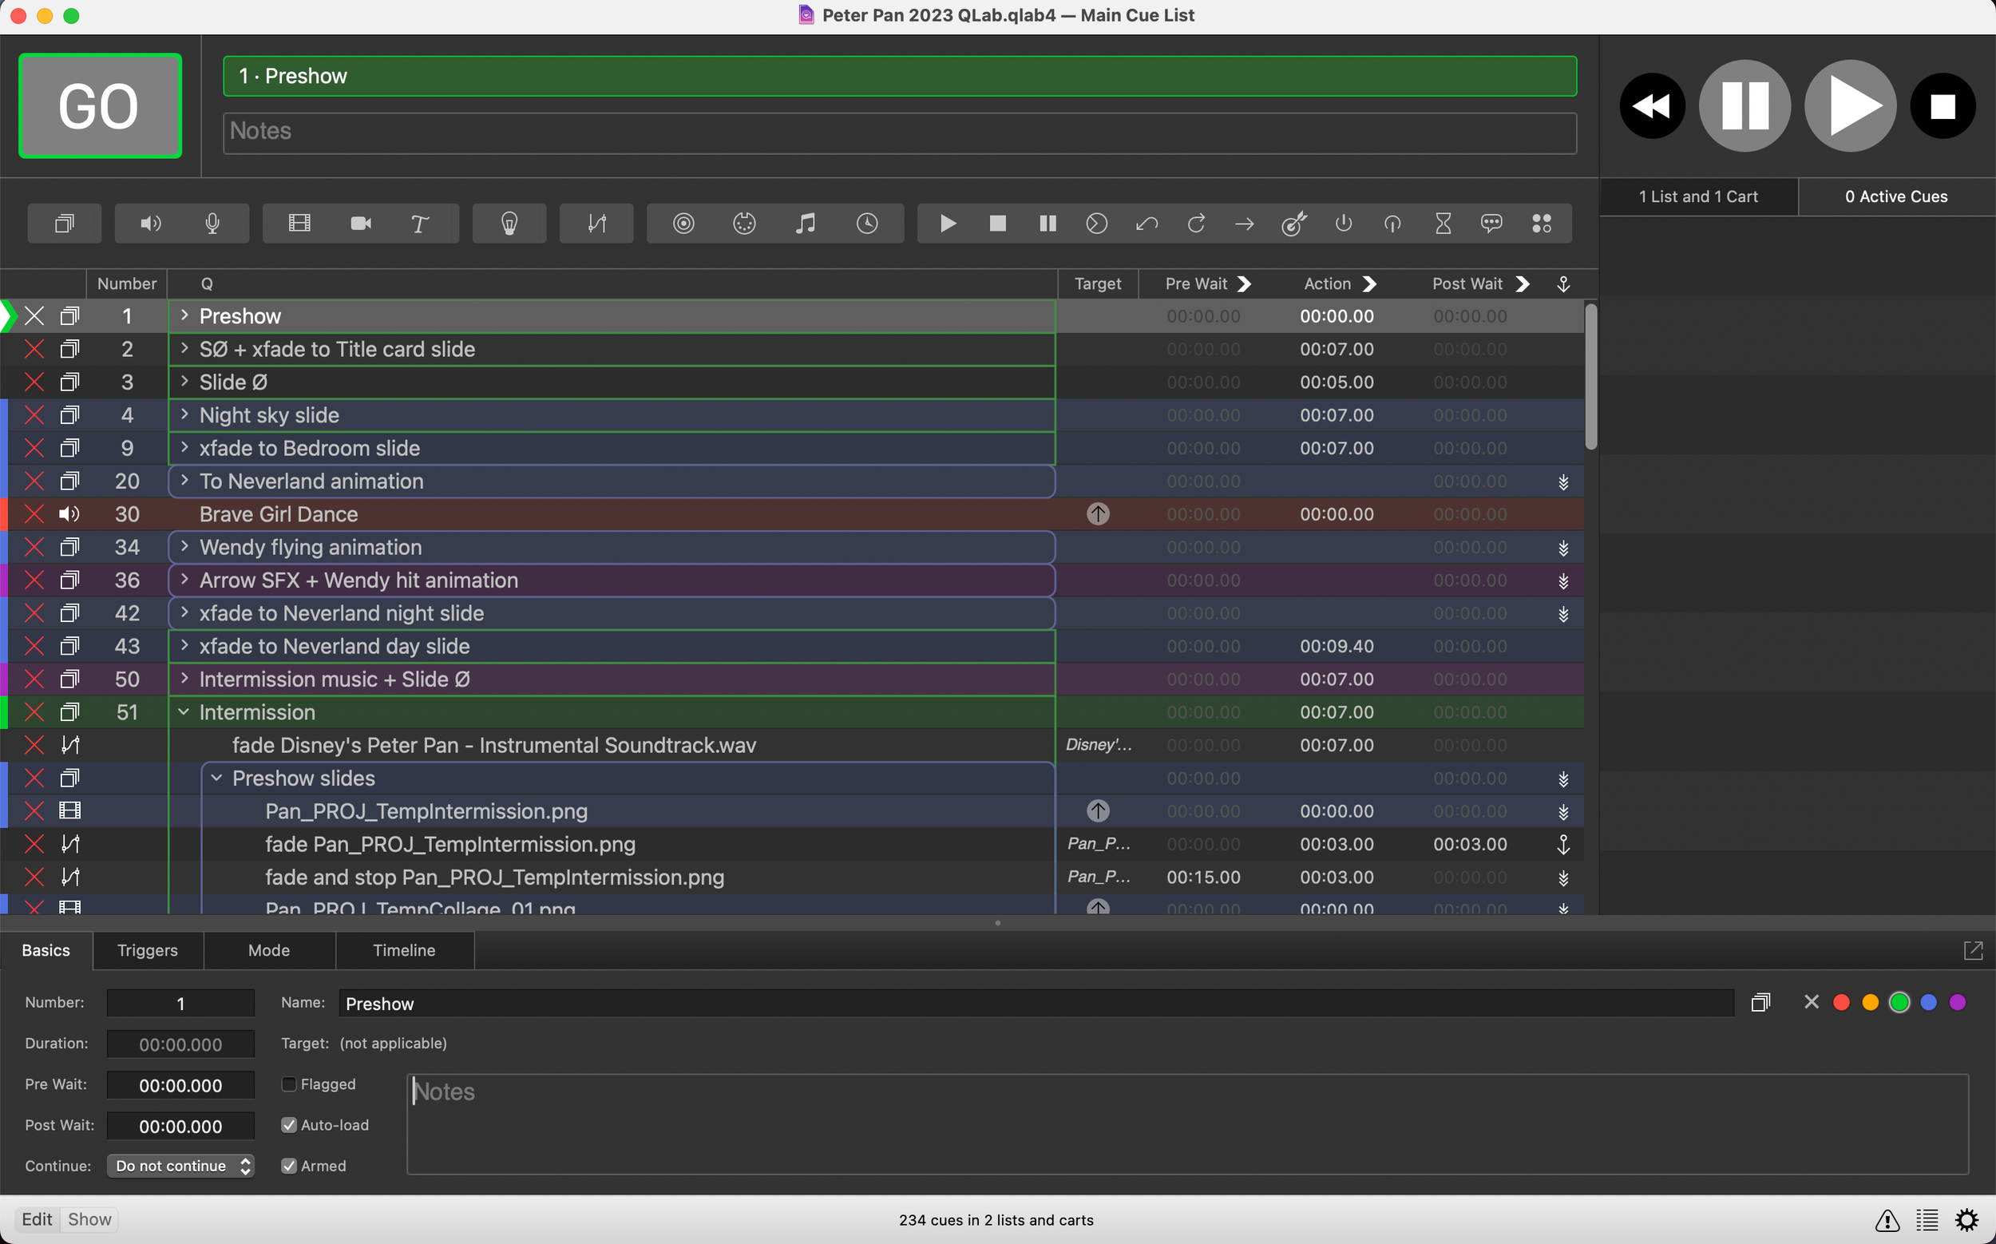Add a new Audio cue from toolbar
Viewport: 1996px width, 1244px height.
pyautogui.click(x=151, y=224)
